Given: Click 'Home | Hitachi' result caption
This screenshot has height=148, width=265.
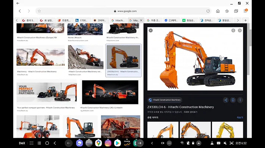Looking at the screenshot, I should point(75,37).
